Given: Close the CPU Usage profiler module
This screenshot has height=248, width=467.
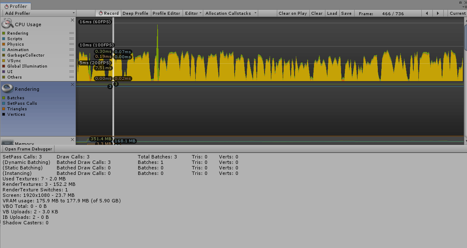Looking at the screenshot, I should point(72,20).
